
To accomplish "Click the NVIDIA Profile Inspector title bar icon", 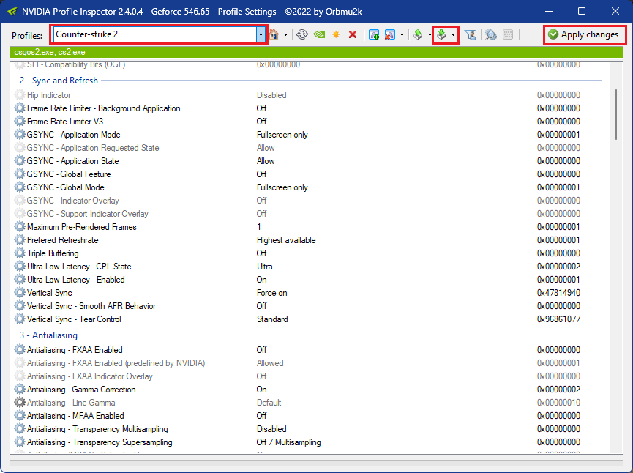I will (x=12, y=11).
